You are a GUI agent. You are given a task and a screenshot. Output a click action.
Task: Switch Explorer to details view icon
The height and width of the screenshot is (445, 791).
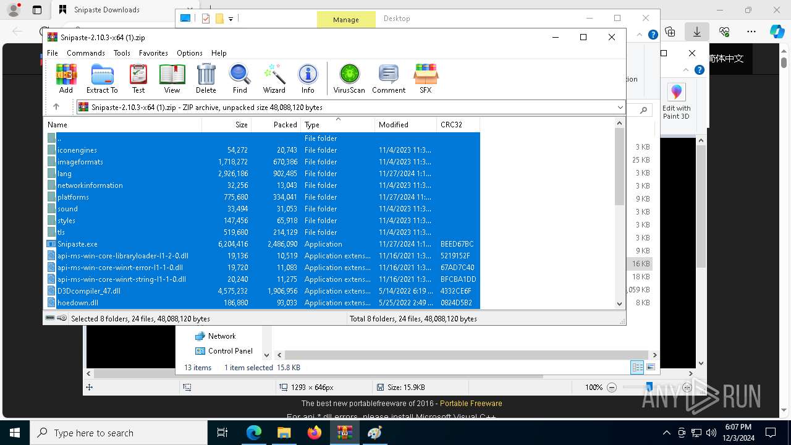pyautogui.click(x=637, y=368)
